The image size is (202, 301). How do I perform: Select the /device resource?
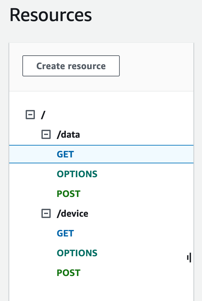(x=72, y=214)
